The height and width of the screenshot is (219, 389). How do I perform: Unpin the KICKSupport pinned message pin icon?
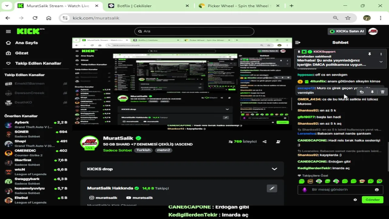(370, 54)
